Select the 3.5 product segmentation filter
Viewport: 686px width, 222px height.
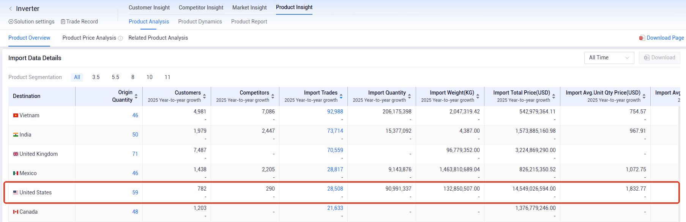click(96, 77)
